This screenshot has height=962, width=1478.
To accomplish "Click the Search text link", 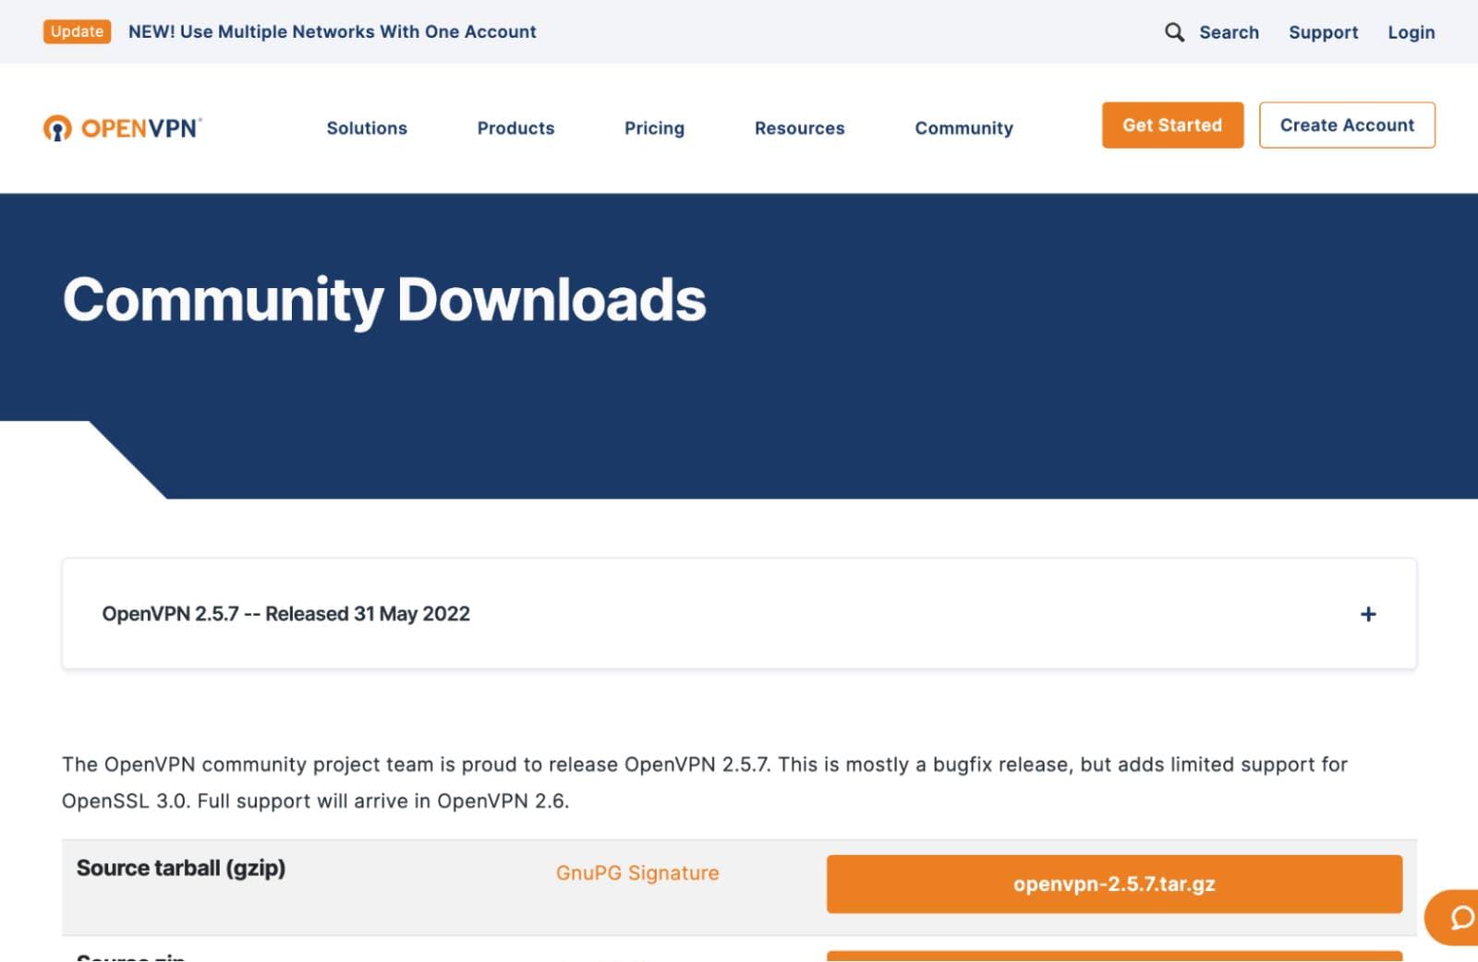I will tap(1229, 32).
